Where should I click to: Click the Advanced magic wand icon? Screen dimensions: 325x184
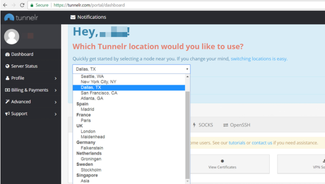8,102
